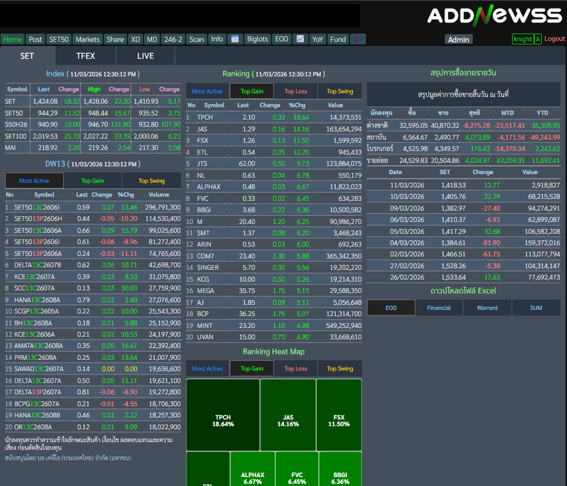Click the line chart icon button
Screen dimensions: 567x486
coord(300,40)
